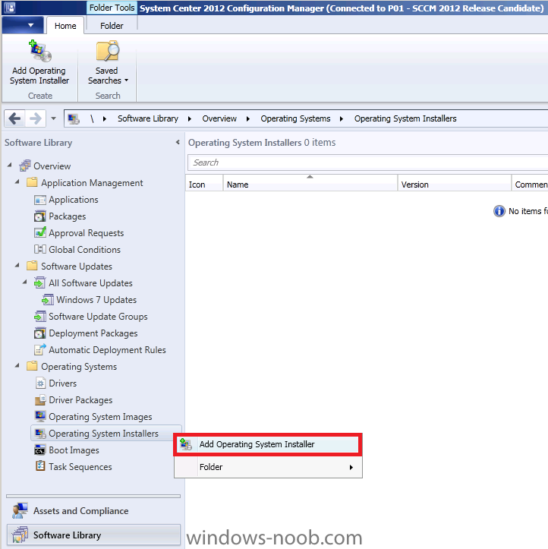
Task: Select the All Software Updates icon
Action: pos(40,282)
